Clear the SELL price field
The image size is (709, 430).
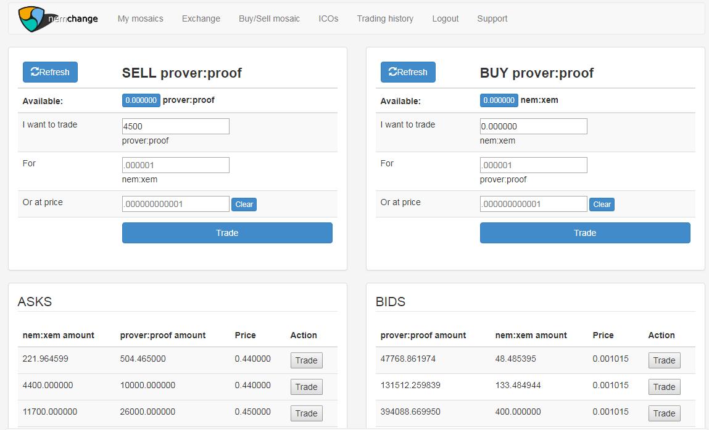[x=244, y=205]
